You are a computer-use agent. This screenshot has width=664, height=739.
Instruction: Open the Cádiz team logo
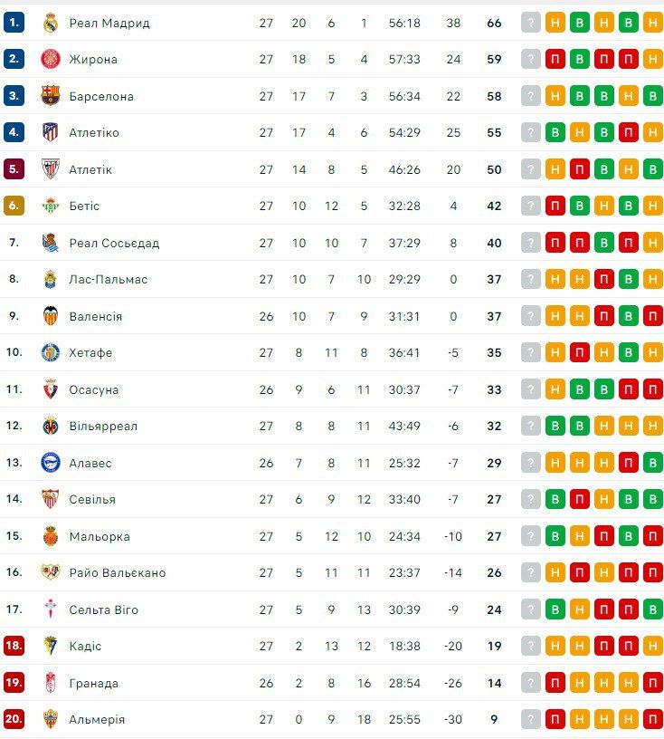pyautogui.click(x=51, y=646)
